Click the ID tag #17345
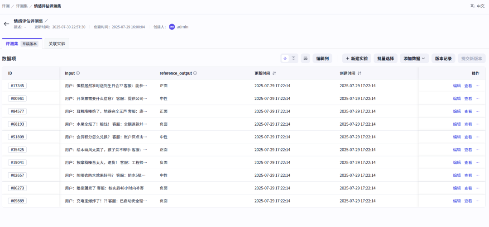This screenshot has width=489, height=227. [18, 86]
